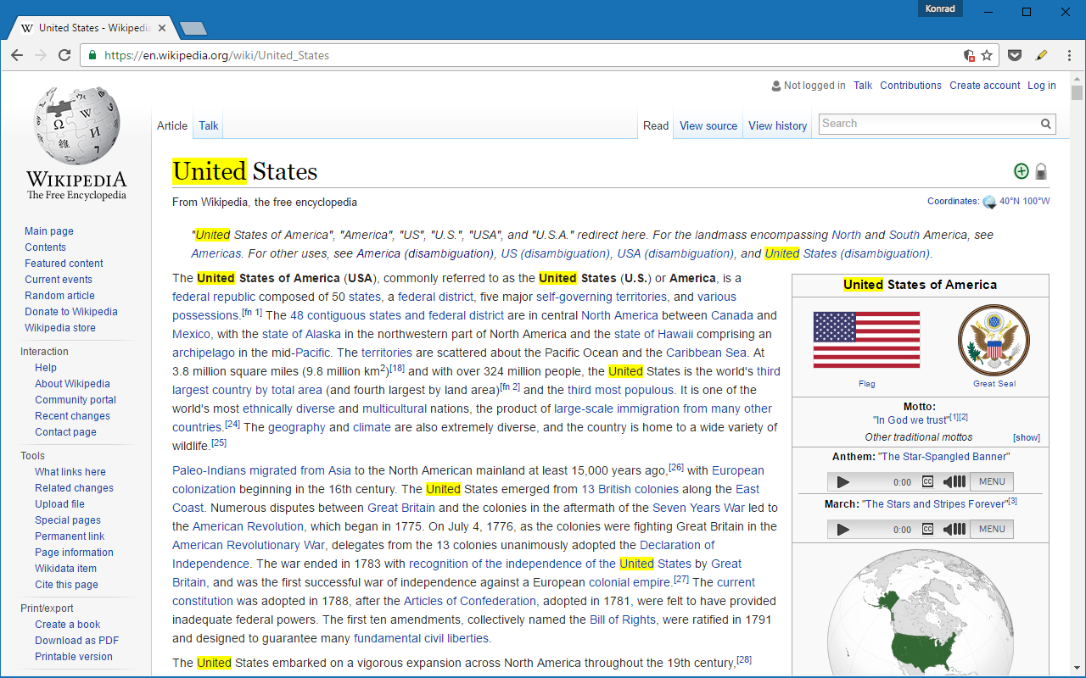Click the padlock page protection icon
The image size is (1086, 678).
(x=1041, y=171)
